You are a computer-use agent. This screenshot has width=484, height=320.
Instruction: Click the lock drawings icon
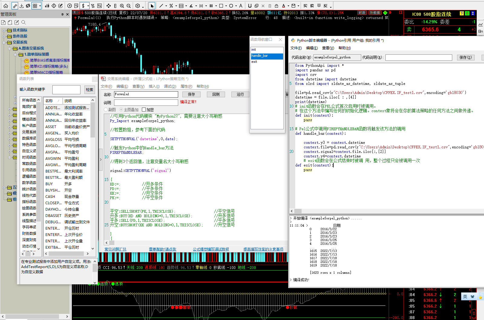tap(276, 6)
